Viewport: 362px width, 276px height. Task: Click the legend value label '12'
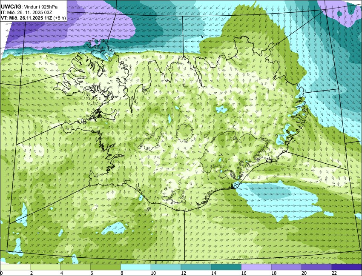(x=184, y=273)
